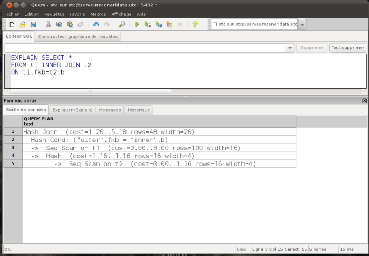
Task: Switch to Constructeur graphique de requêtes tab
Action: pyautogui.click(x=78, y=37)
